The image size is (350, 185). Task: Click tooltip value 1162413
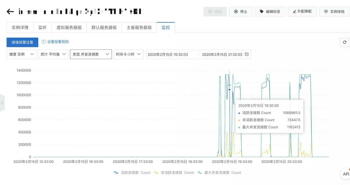(x=294, y=127)
